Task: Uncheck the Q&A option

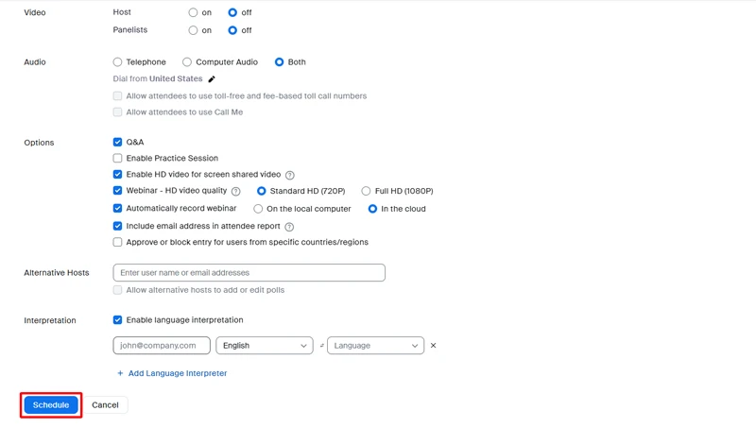Action: point(117,142)
